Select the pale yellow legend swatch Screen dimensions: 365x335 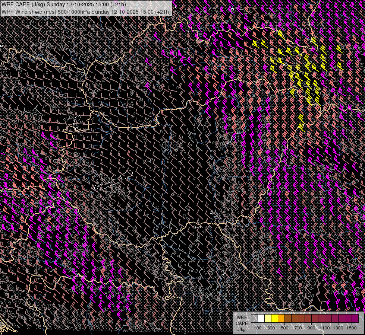(x=268, y=318)
